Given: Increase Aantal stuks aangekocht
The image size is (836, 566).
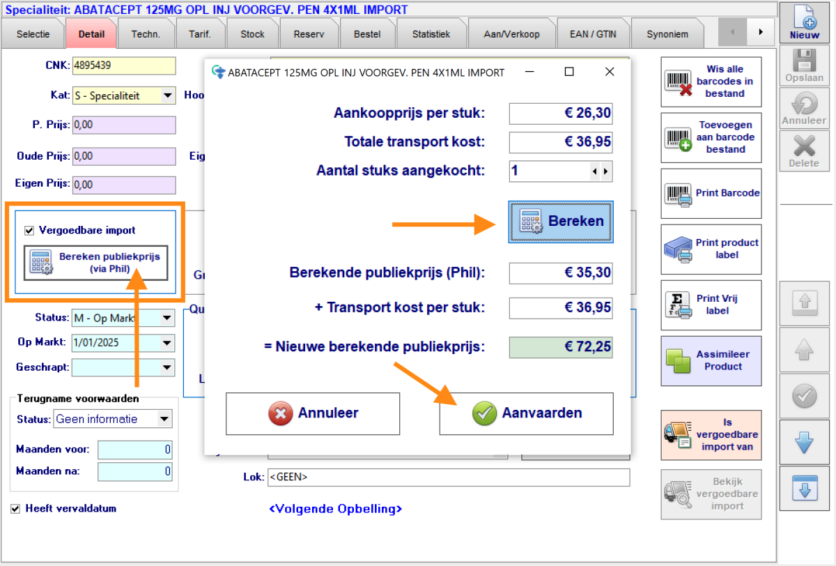Looking at the screenshot, I should point(606,171).
